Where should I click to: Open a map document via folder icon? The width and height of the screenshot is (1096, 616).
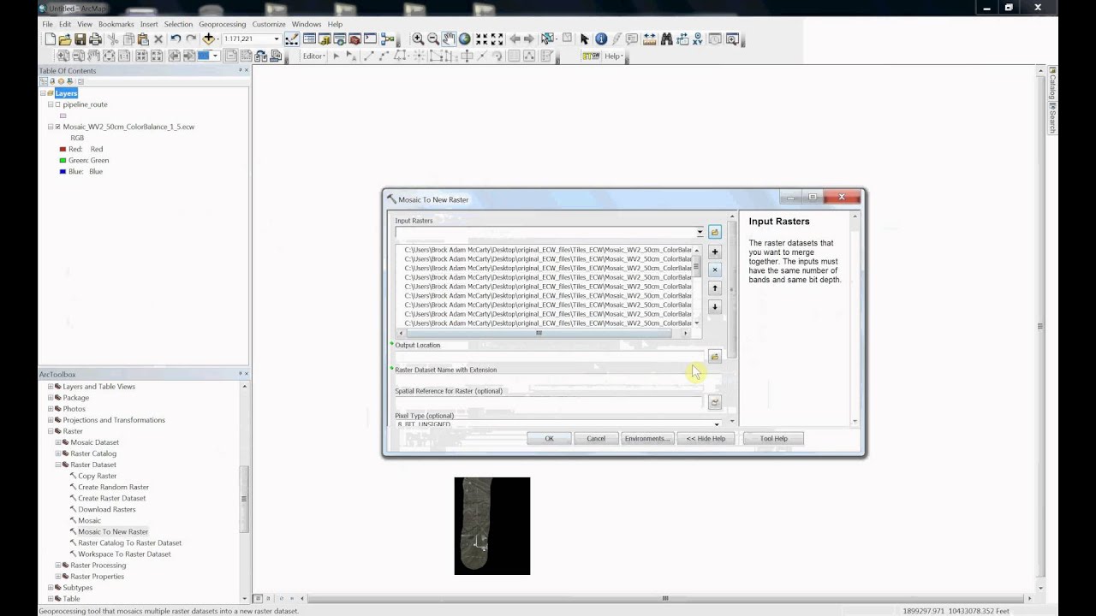coord(65,39)
